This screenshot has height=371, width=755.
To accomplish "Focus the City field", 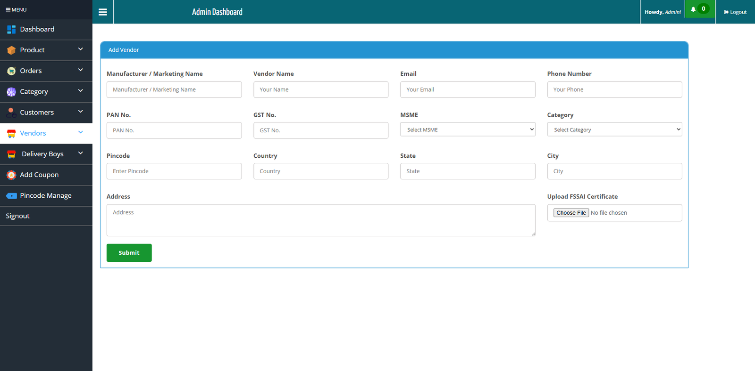I will click(614, 171).
